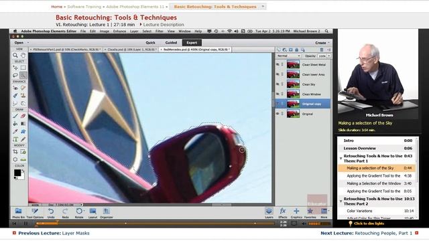Collapse Retouching Tools Part 2 section
Image resolution: width=429 pixels, height=241 pixels.
pyautogui.click(x=341, y=201)
